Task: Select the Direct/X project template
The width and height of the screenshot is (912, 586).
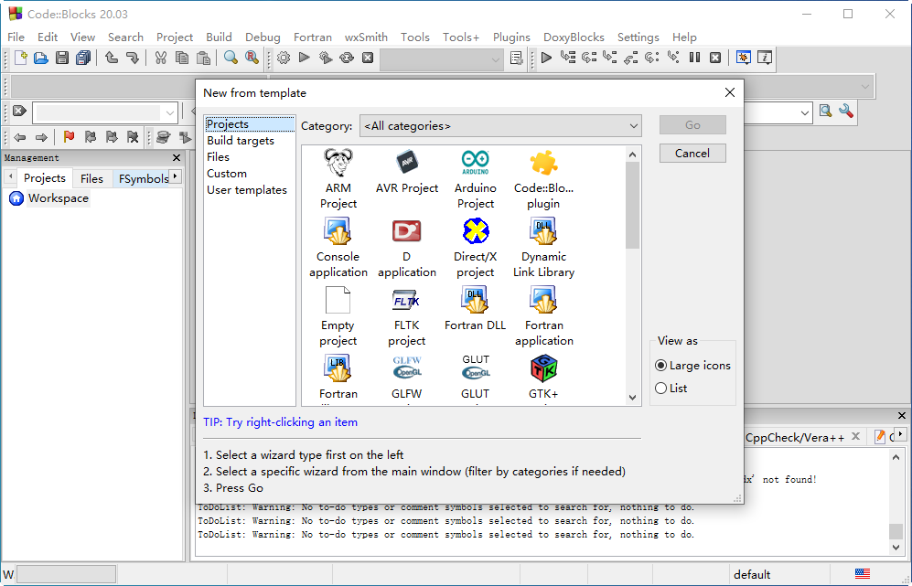Action: click(x=475, y=248)
